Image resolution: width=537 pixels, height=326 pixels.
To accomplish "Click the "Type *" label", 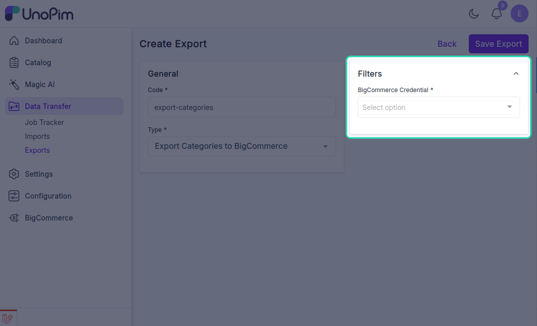I will click(x=157, y=130).
